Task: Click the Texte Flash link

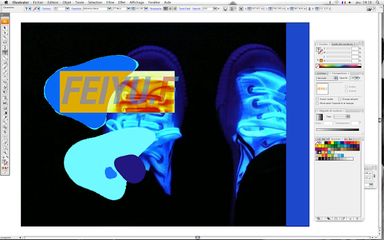Action: tap(184, 9)
